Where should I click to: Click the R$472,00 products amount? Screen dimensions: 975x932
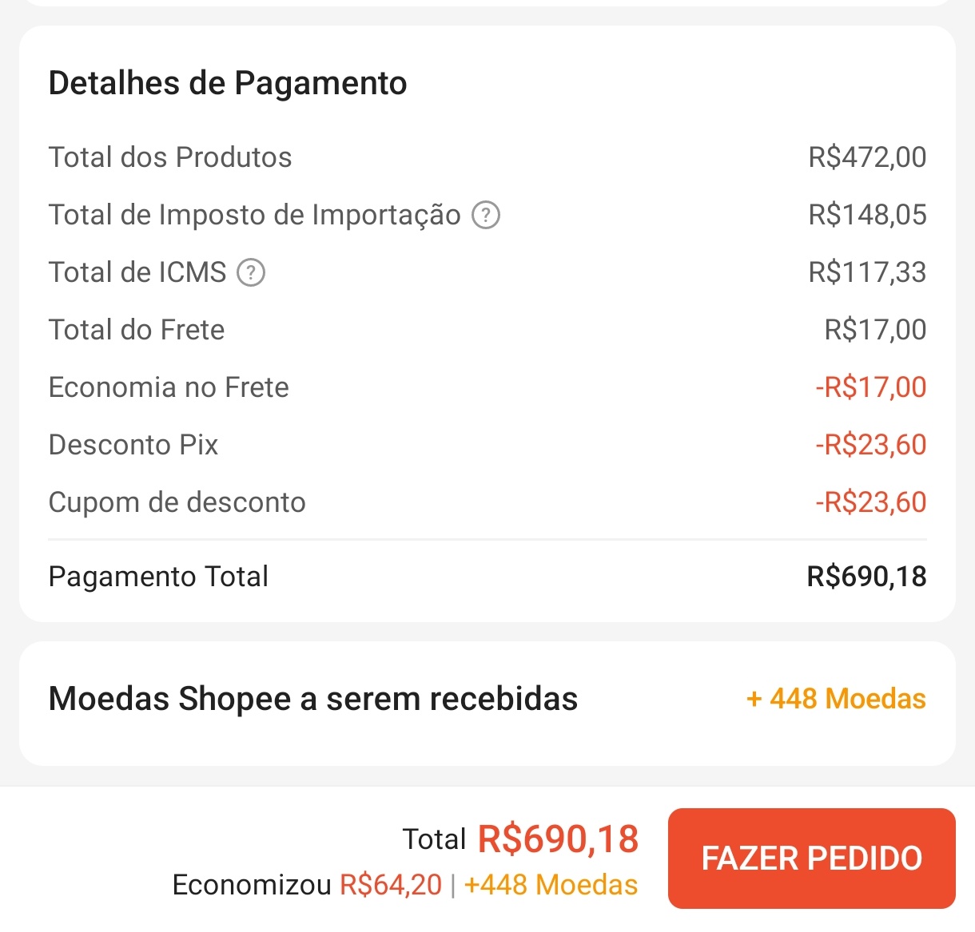(867, 158)
